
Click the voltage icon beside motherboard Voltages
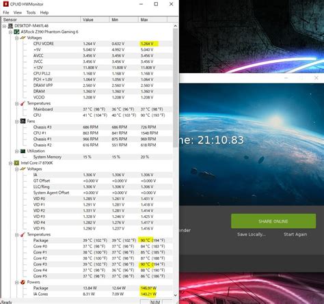(x=23, y=38)
